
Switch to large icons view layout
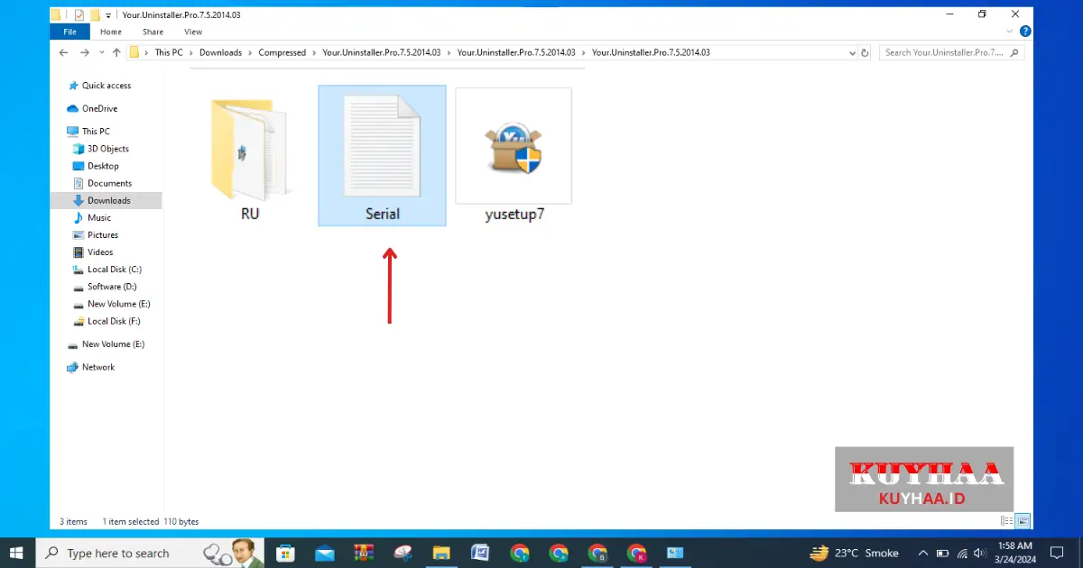(1023, 521)
